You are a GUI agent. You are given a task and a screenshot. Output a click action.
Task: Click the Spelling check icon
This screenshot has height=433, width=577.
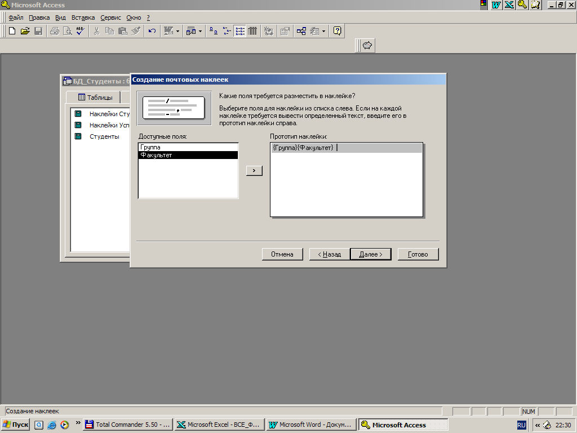(x=80, y=31)
